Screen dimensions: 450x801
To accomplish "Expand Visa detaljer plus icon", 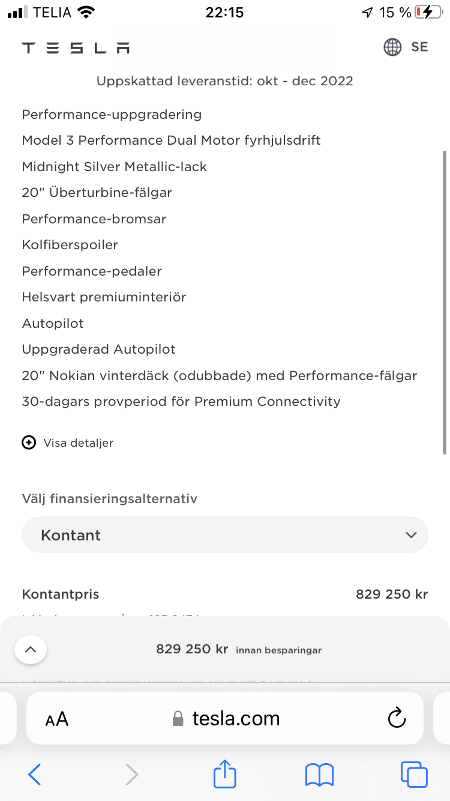I will point(29,443).
